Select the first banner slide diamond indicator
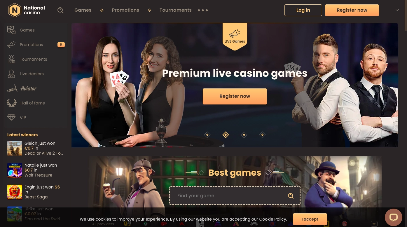 tap(207, 135)
